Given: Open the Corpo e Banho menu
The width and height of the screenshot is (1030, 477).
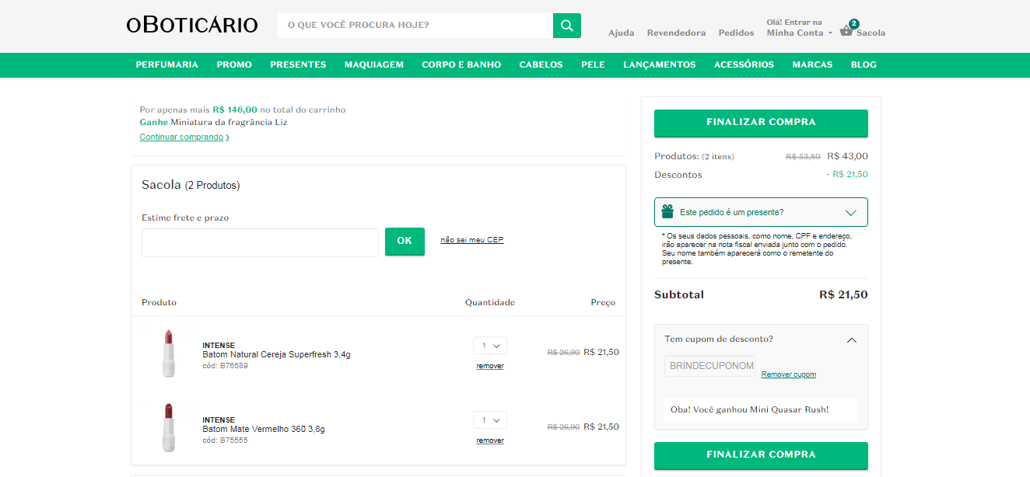Looking at the screenshot, I should [x=461, y=64].
